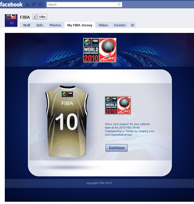The width and height of the screenshot is (194, 204).
Task: Expand more tabs with double chevron
Action: (x=132, y=25)
